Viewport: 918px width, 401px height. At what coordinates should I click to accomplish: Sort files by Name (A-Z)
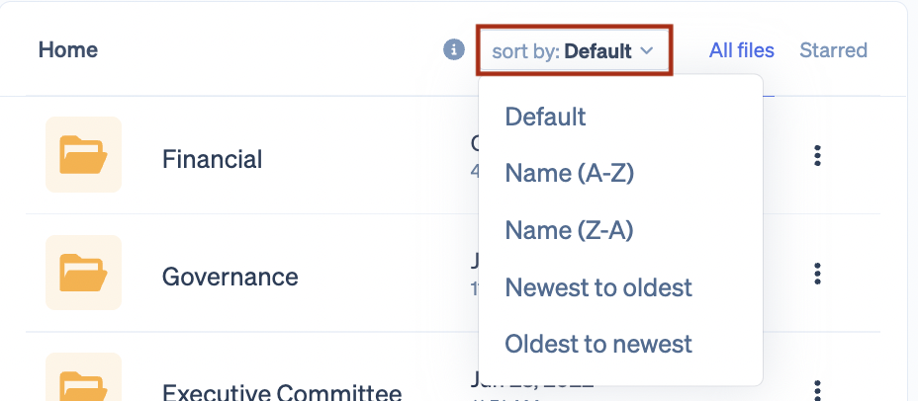[x=569, y=174]
